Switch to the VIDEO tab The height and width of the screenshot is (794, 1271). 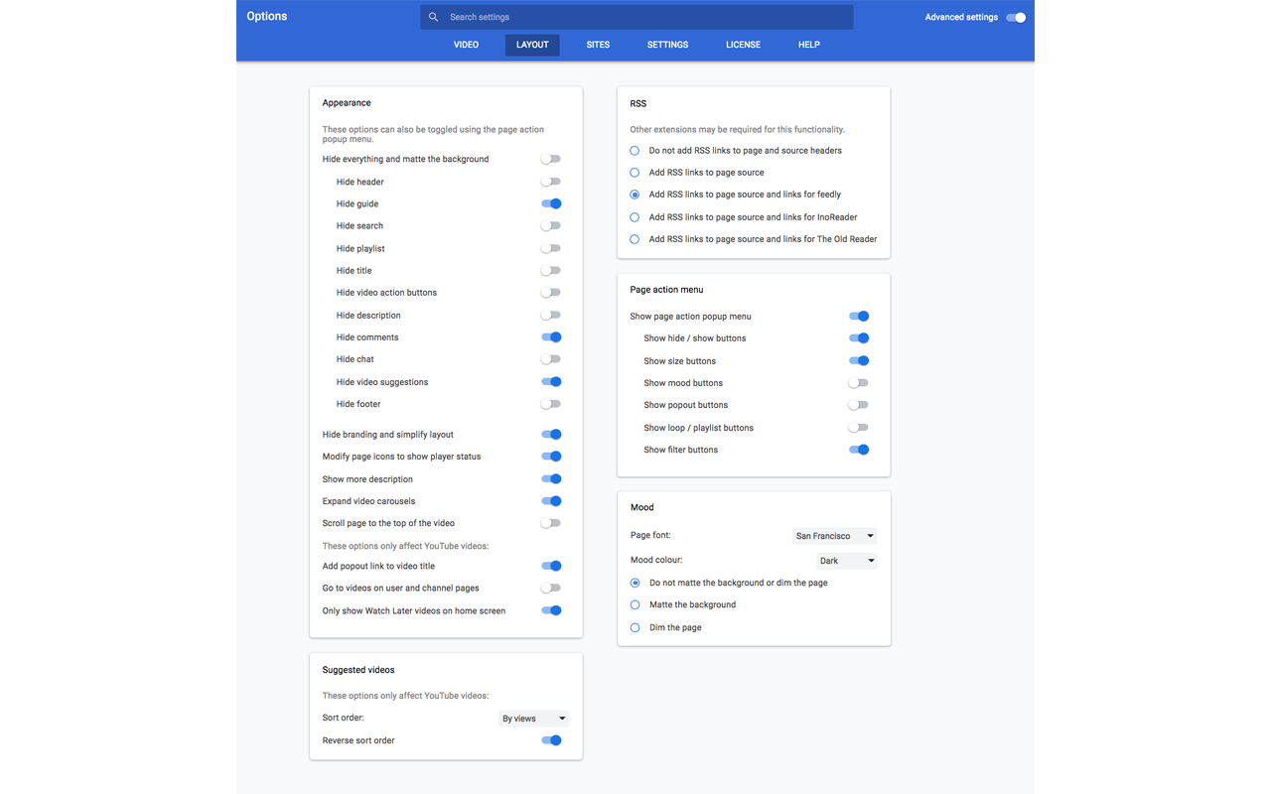[x=466, y=45]
